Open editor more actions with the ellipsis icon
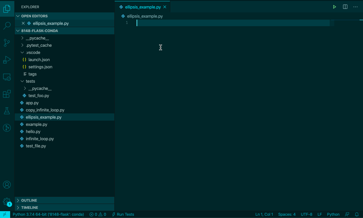The height and width of the screenshot is (218, 363). click(x=355, y=7)
